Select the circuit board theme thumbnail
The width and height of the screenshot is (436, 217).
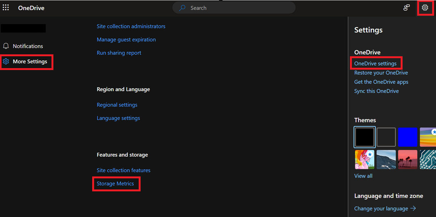tap(428, 160)
